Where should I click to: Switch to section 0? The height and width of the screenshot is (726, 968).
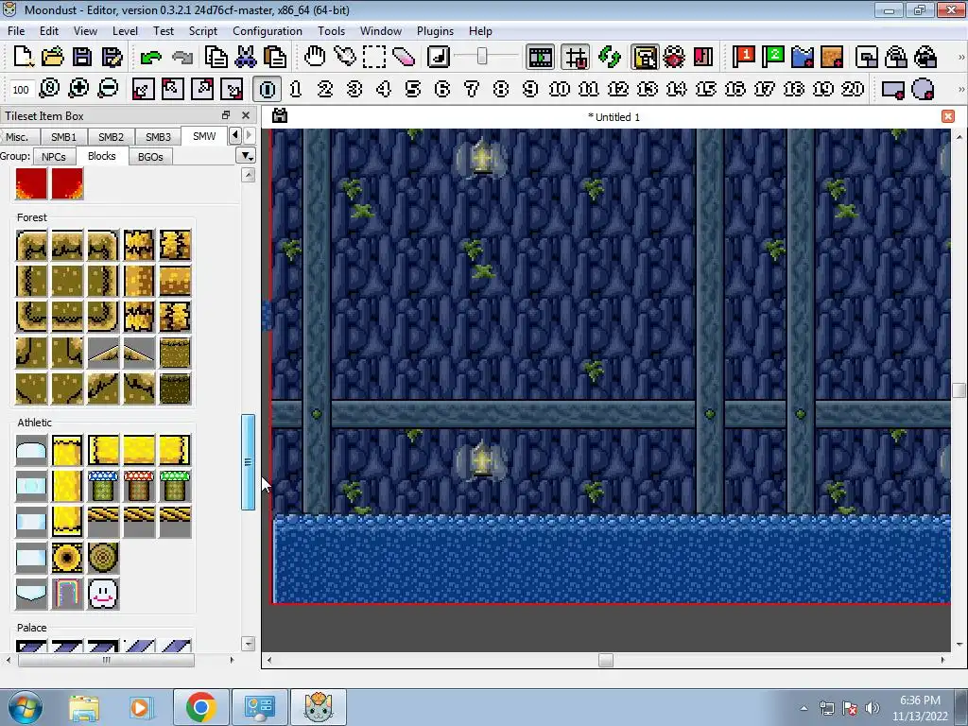[268, 89]
